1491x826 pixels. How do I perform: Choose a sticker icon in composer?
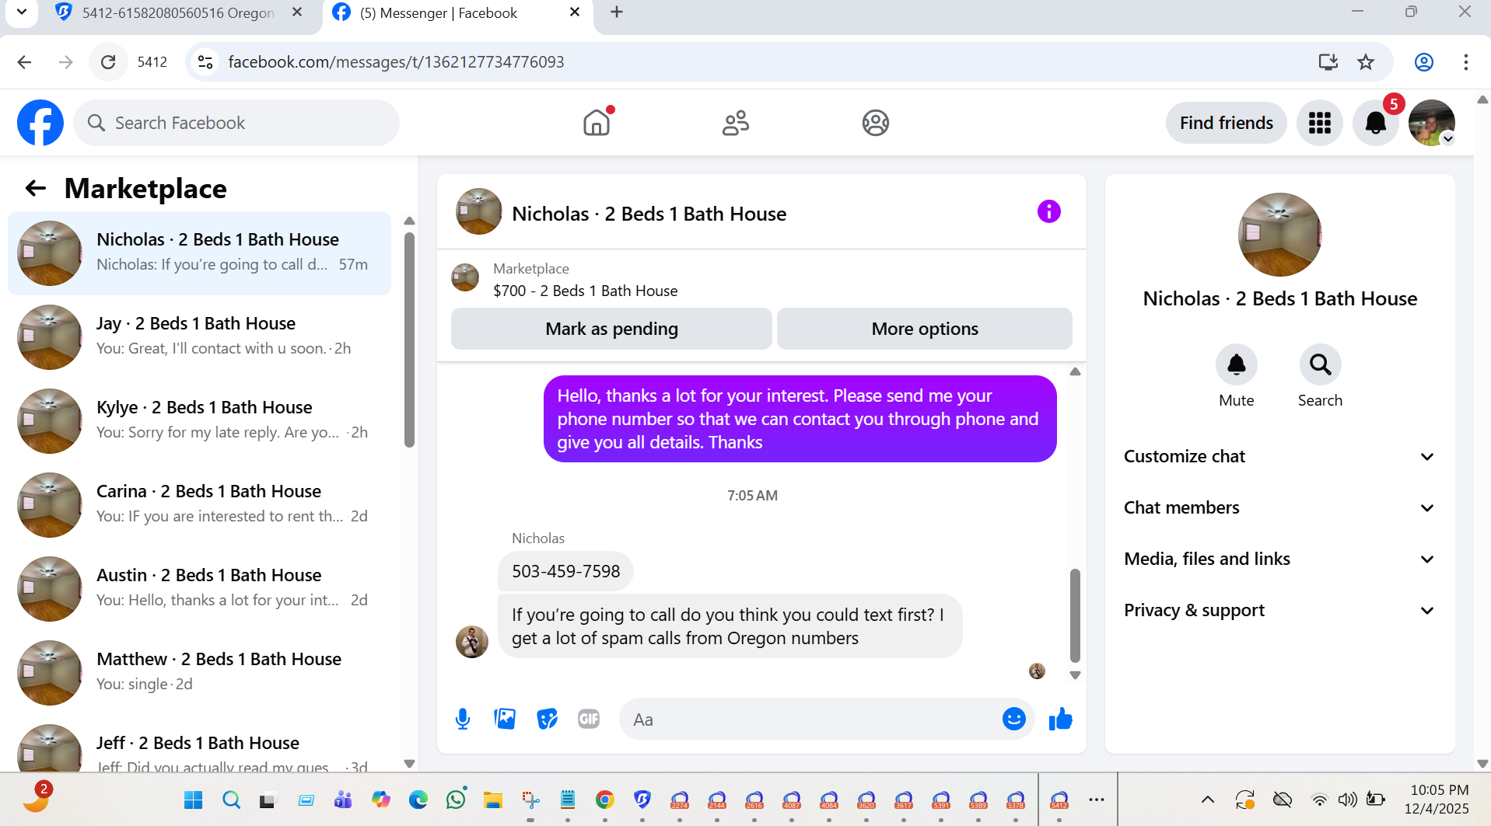547,719
